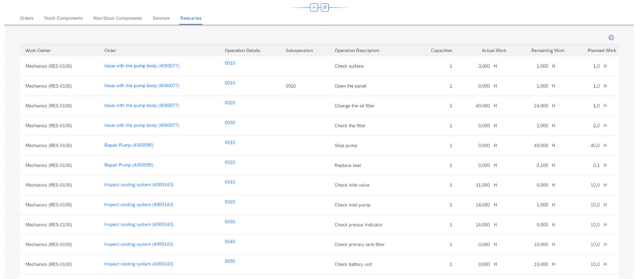This screenshot has width=636, height=279.
Task: Open operation 0050 for Check battery unit
Action: (x=230, y=261)
